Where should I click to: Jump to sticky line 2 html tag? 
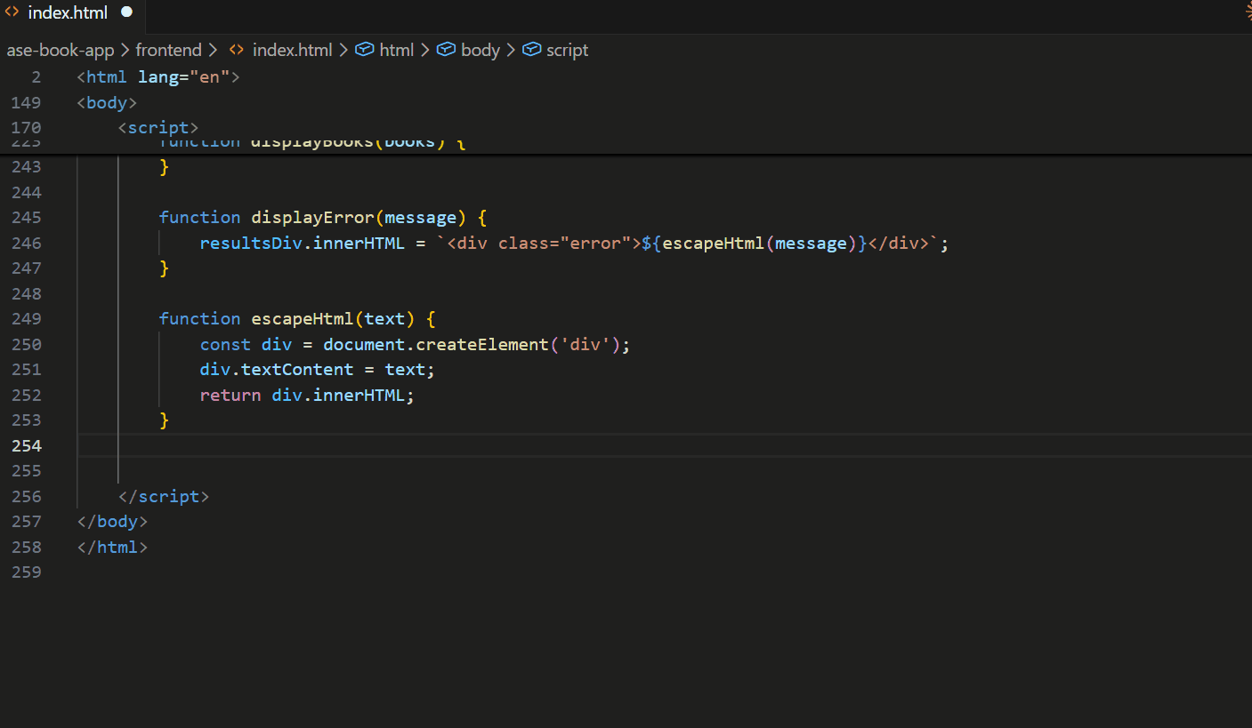coord(158,77)
